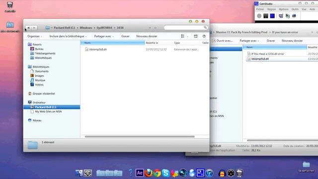Open iTunes from the dock
Viewport: 318px width, 179px height.
pyautogui.click(x=209, y=173)
